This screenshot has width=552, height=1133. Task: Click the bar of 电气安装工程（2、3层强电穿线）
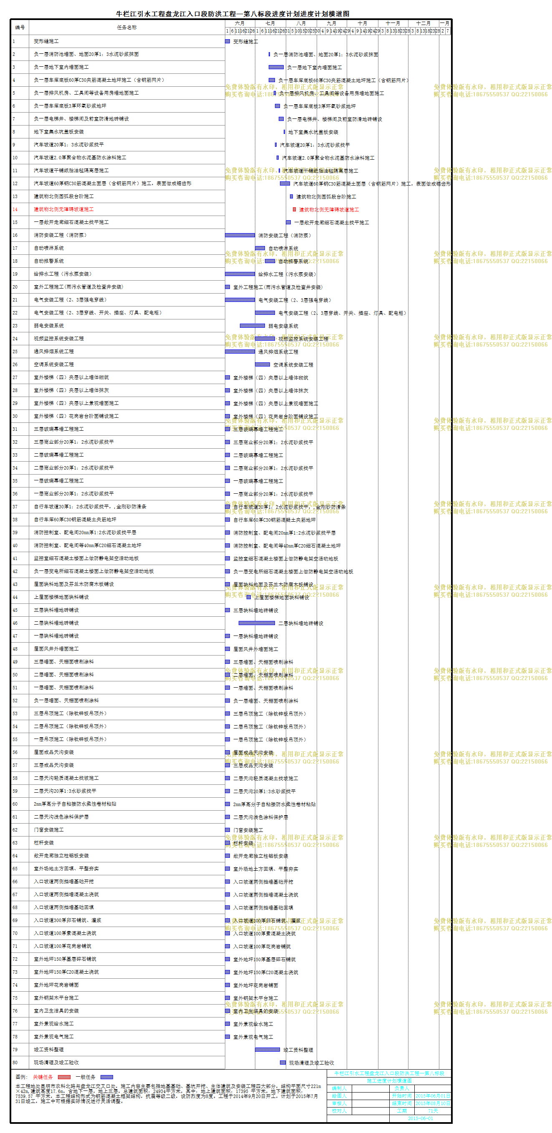pyautogui.click(x=240, y=299)
